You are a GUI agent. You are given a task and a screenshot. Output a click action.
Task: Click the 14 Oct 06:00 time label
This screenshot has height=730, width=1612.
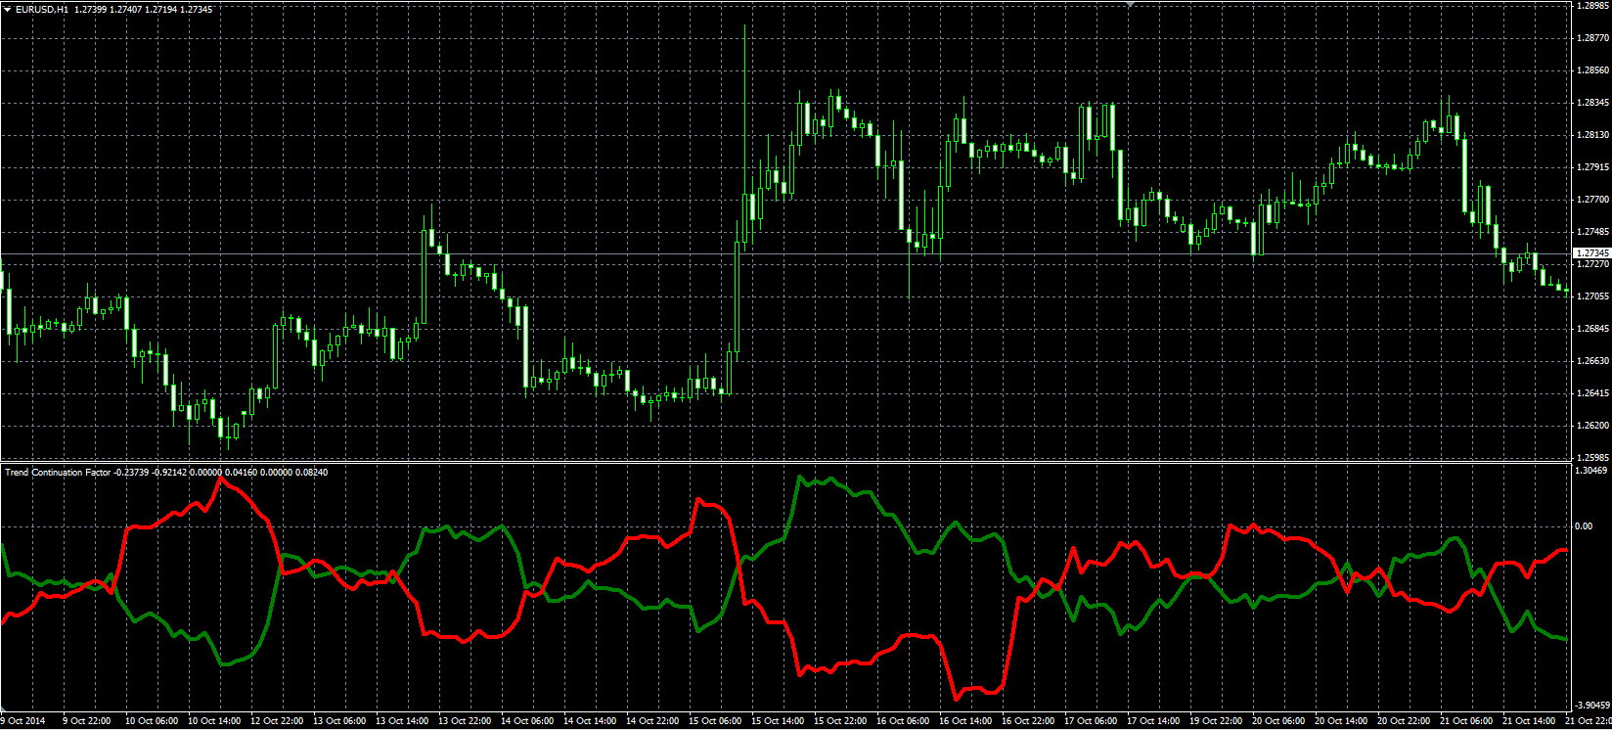[x=527, y=721]
